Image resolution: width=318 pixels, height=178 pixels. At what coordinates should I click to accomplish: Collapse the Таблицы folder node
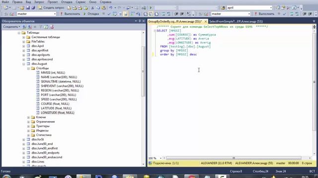coord(19,33)
